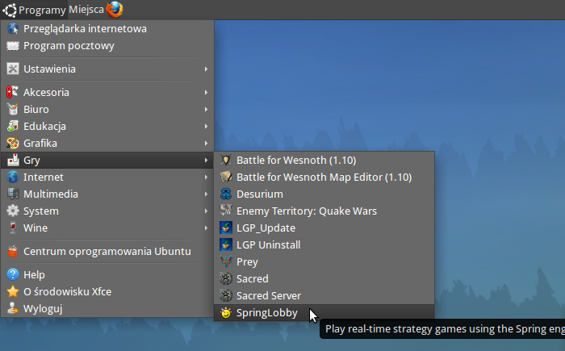Select Program pocztowy menu entry
The image size is (565, 351).
point(107,46)
